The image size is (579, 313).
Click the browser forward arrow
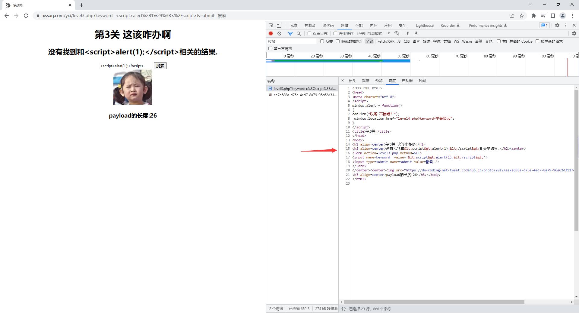click(x=16, y=16)
